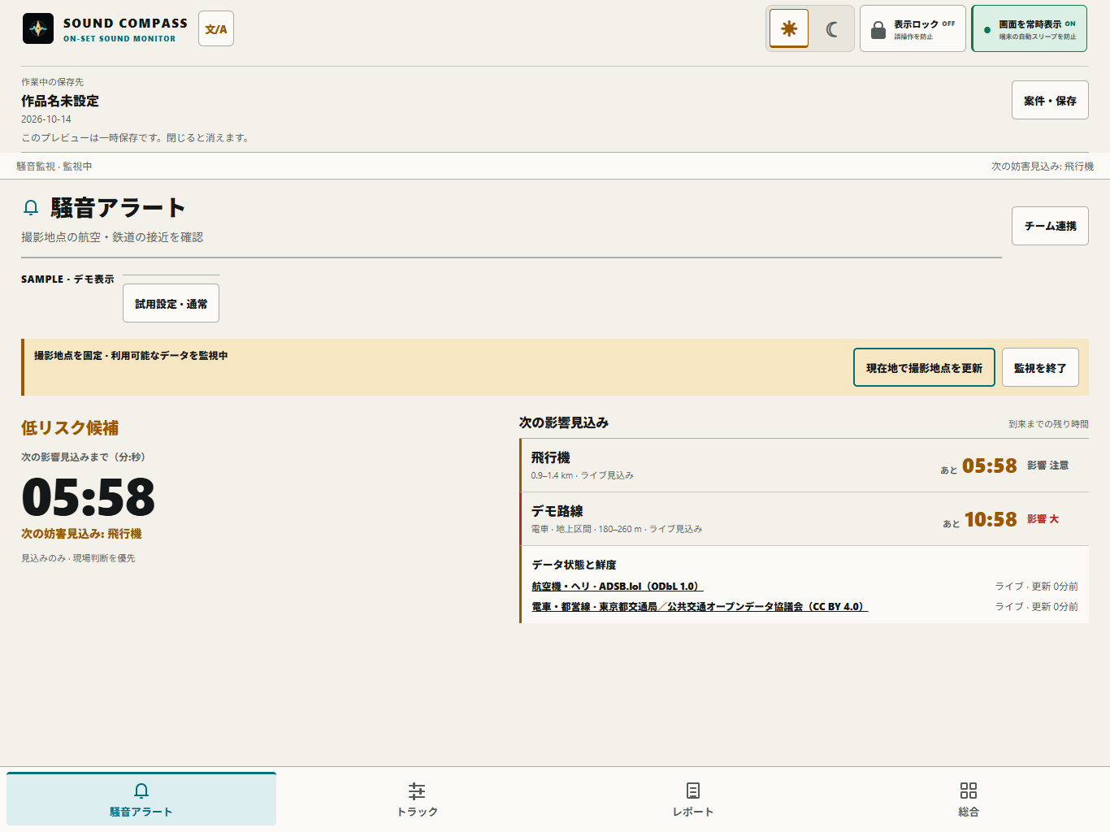This screenshot has width=1110, height=832.
Task: Select the light theme sun icon
Action: tap(789, 28)
